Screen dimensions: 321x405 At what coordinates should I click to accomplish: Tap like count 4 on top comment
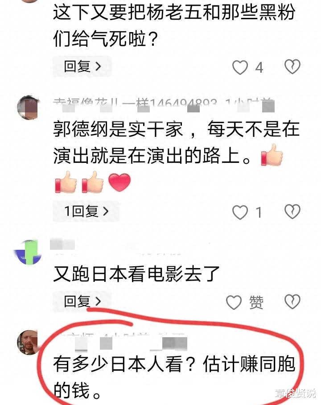259,68
